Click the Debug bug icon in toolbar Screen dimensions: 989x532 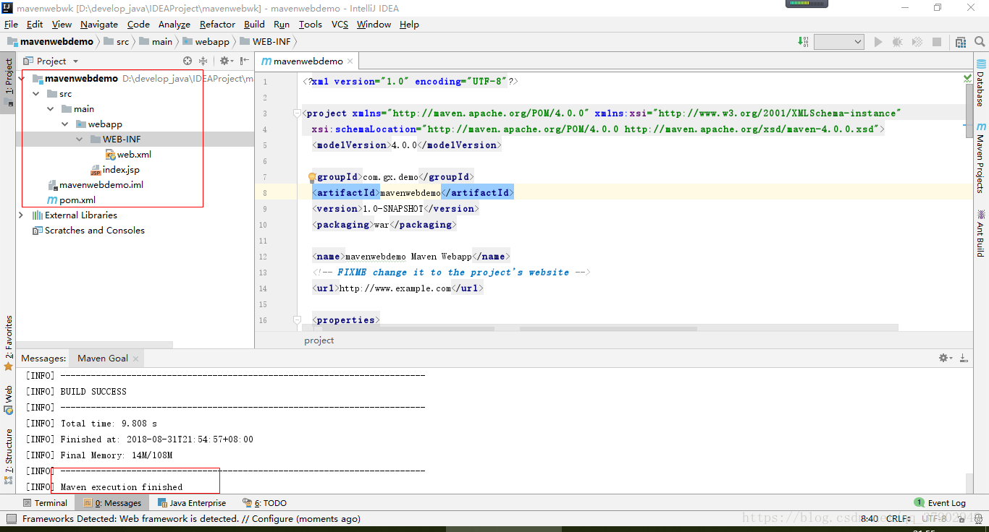click(898, 42)
